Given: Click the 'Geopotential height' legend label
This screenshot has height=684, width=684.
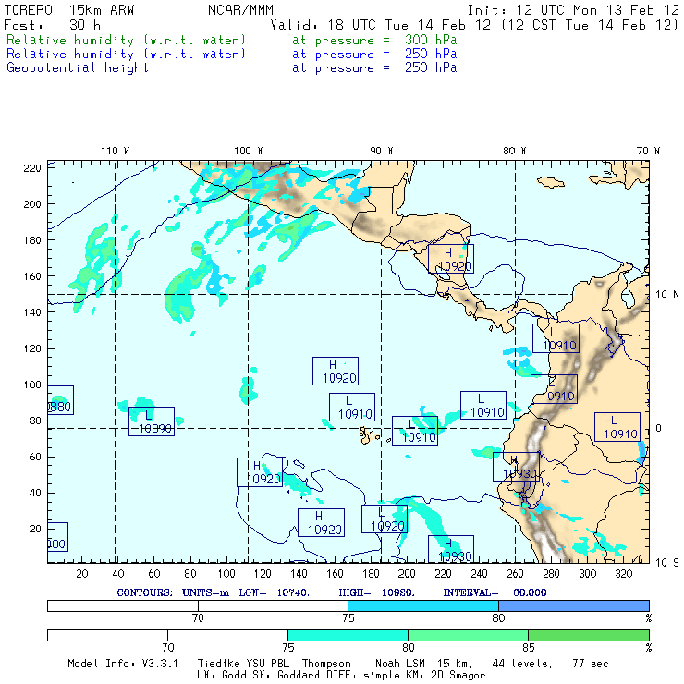Looking at the screenshot, I should click(x=78, y=68).
